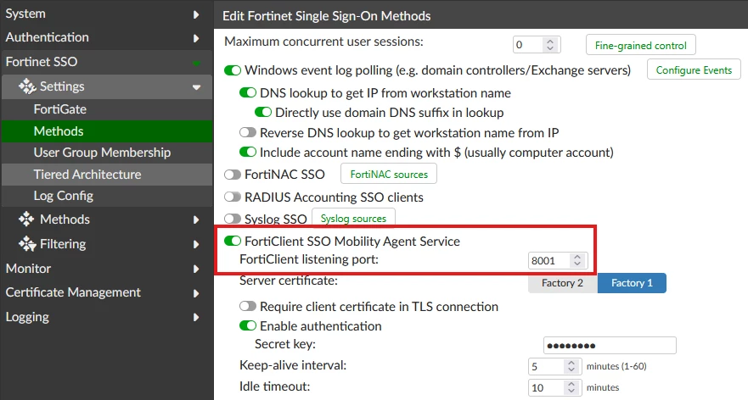The image size is (748, 400).
Task: Click the Syslog sources button
Action: [x=353, y=218]
